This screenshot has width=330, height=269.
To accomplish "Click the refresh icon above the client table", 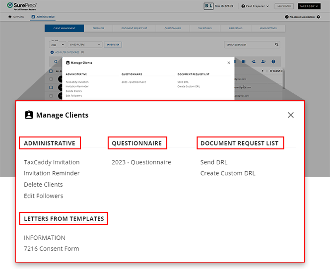I will click(56, 62).
